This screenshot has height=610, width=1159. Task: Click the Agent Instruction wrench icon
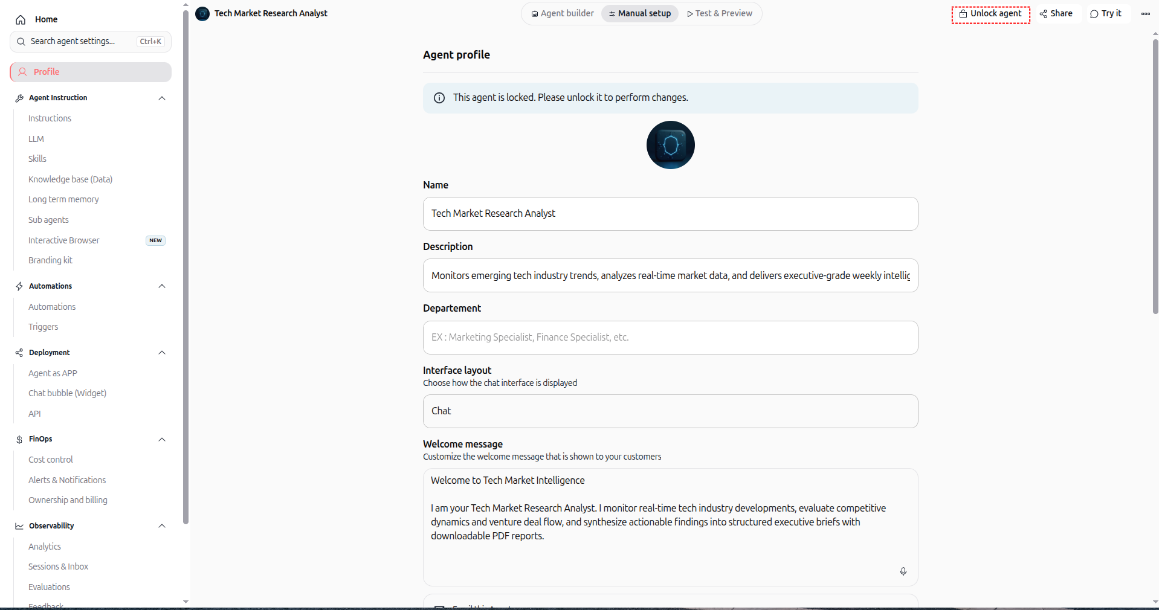click(x=19, y=98)
